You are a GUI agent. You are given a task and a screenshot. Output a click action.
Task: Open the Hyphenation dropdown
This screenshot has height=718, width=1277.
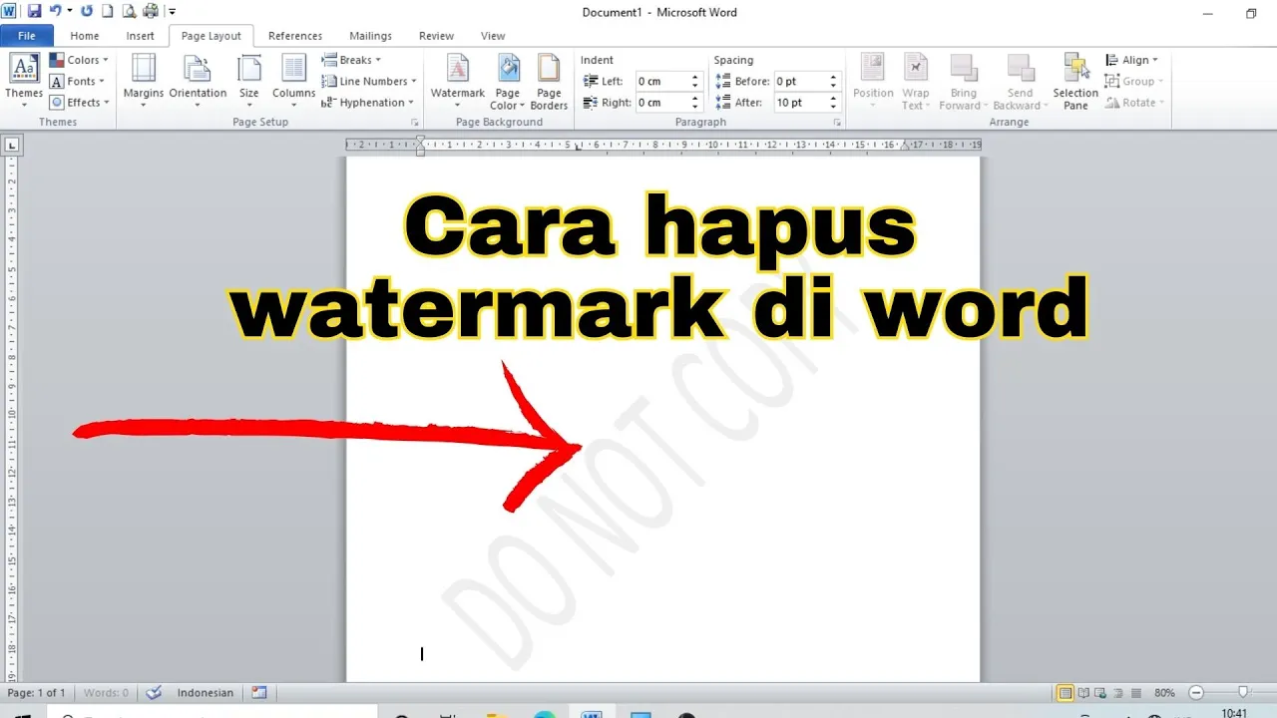pos(367,102)
